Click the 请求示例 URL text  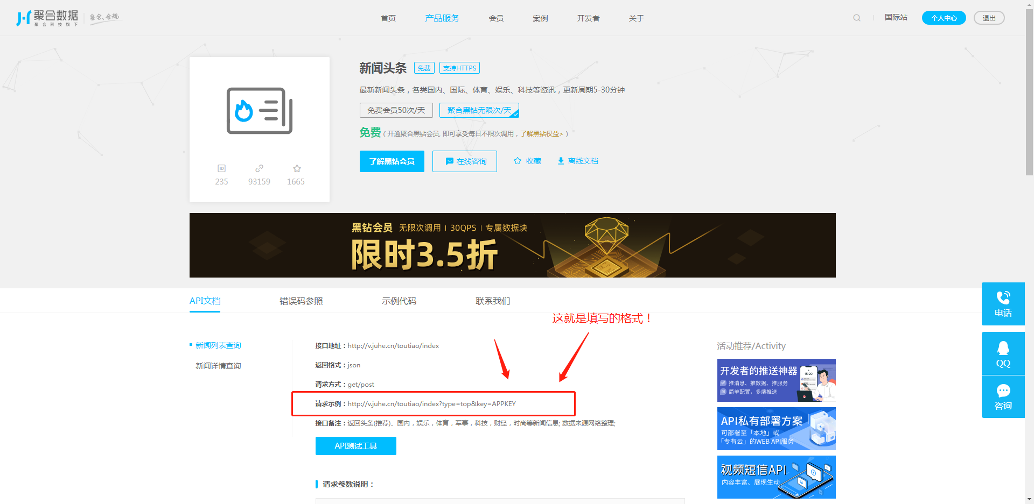tap(432, 404)
